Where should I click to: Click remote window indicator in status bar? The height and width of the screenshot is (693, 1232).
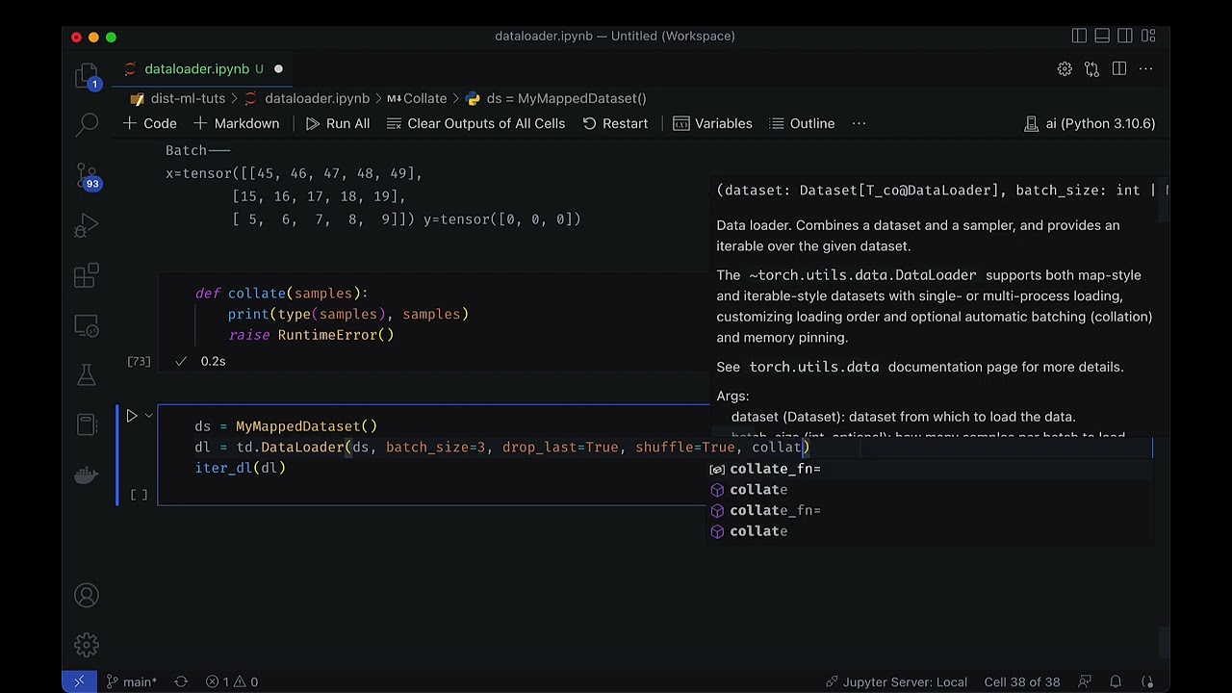[x=79, y=681]
